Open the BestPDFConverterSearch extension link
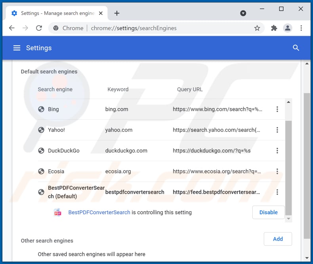This screenshot has height=264, width=313. (x=99, y=213)
